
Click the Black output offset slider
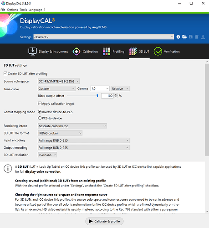point(83,96)
